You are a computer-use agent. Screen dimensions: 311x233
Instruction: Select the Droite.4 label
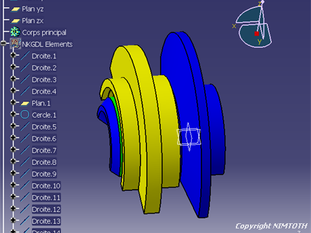click(44, 91)
